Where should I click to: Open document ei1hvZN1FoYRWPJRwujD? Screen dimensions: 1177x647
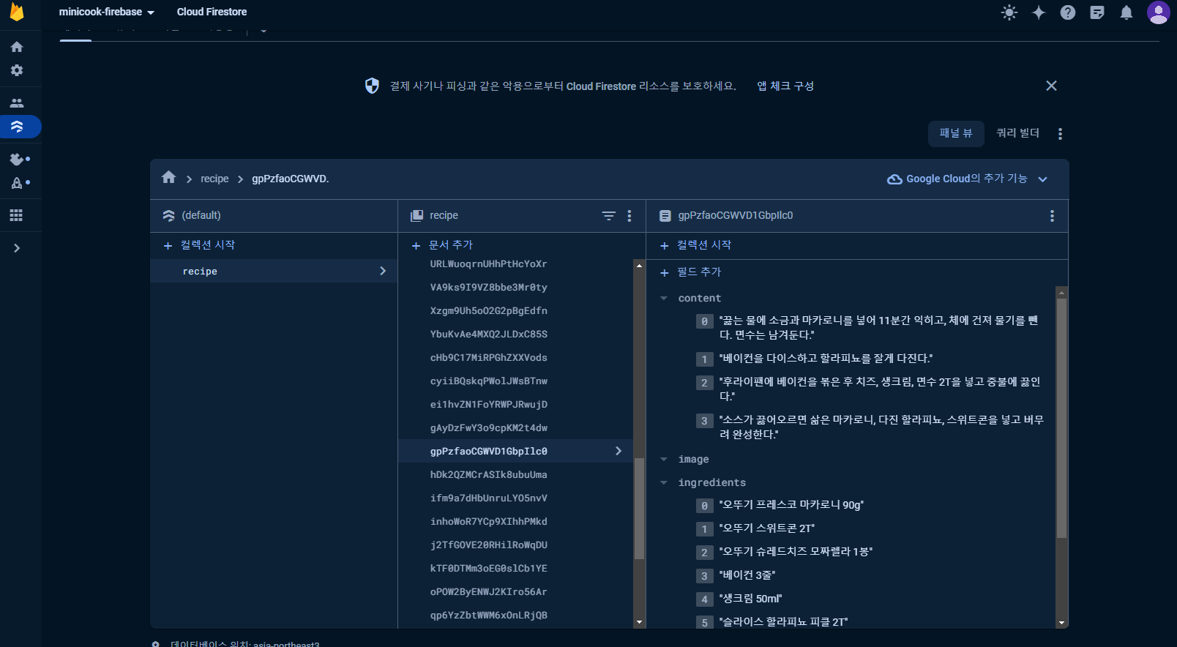pos(488,404)
